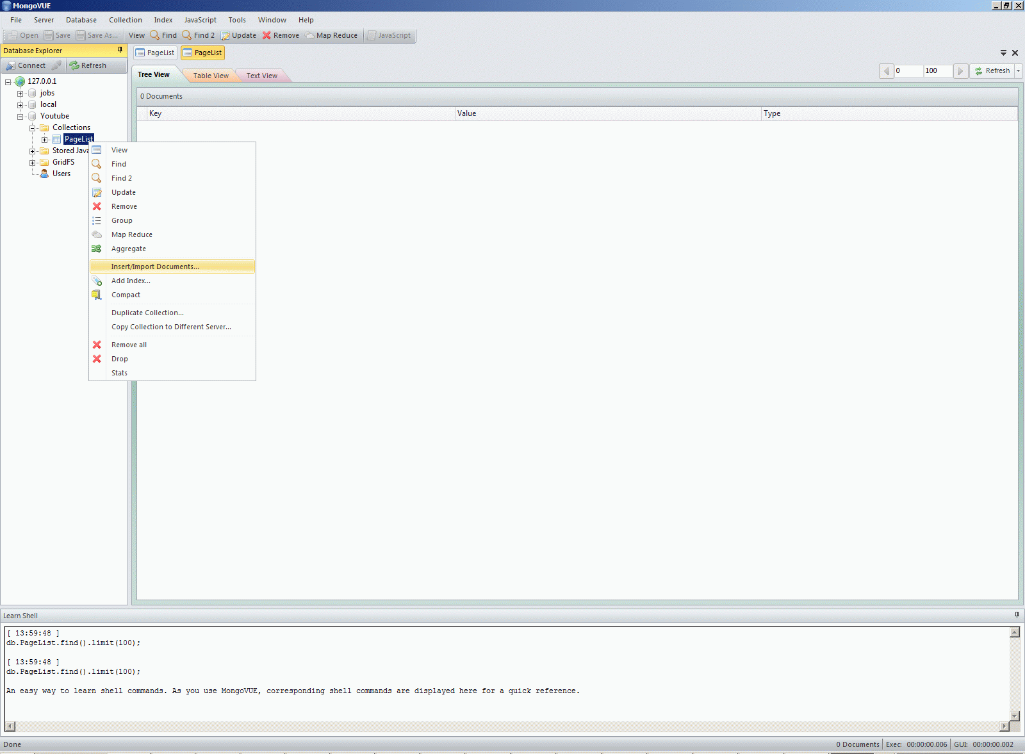Click the Key column header
Viewport: 1025px width, 754px height.
(x=300, y=113)
